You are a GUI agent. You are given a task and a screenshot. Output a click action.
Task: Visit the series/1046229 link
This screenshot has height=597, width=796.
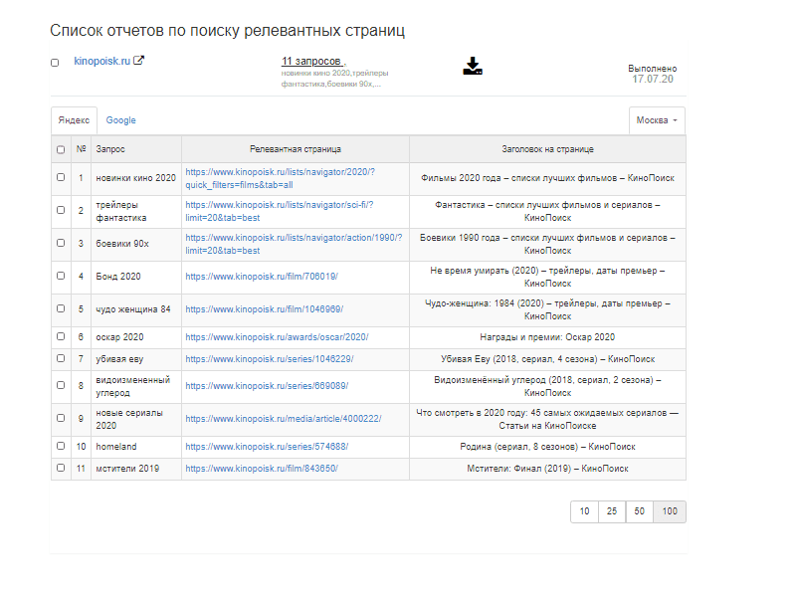[269, 359]
